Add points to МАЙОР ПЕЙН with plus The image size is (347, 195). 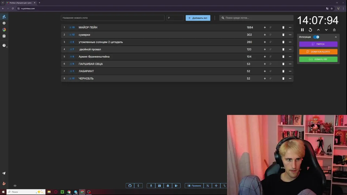pos(265,27)
